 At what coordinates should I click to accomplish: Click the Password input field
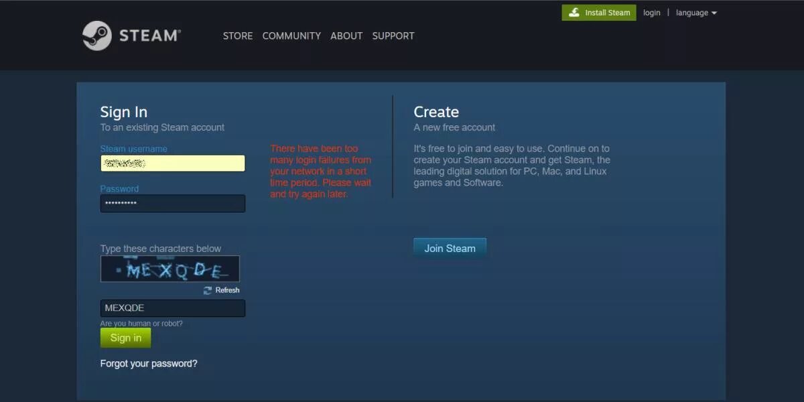pyautogui.click(x=173, y=203)
